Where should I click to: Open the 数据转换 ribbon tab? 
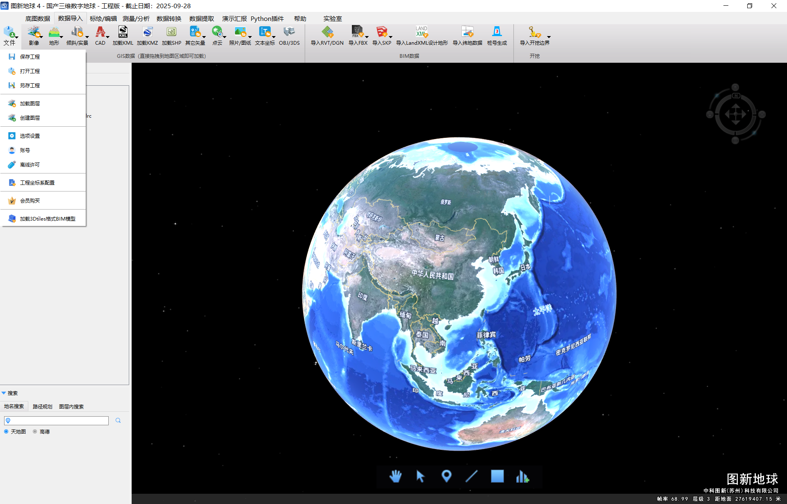coord(169,18)
